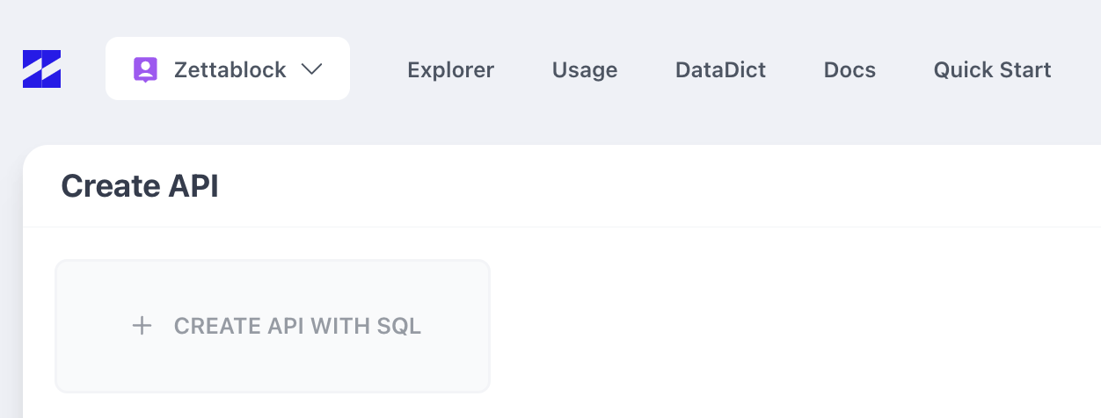The width and height of the screenshot is (1101, 418).
Task: View API usage via the Usage tab
Action: click(584, 69)
